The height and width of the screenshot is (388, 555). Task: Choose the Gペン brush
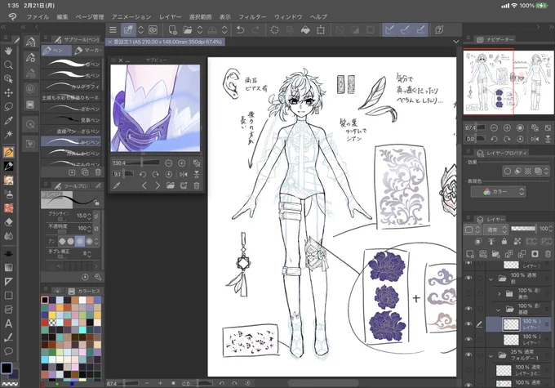[x=71, y=64]
